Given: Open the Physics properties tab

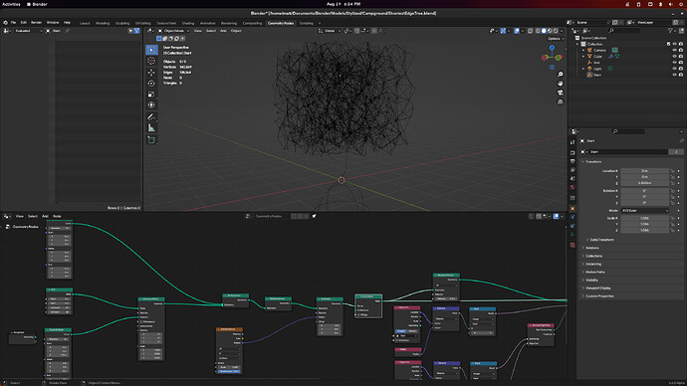Looking at the screenshot, I should click(x=572, y=226).
